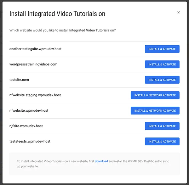
Task: Install & Activate on anothertestingsite.wpmudev.host
Action: 162,49
